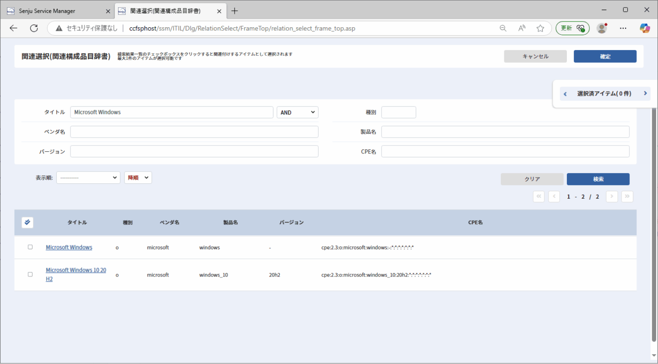Viewport: 658px width, 364px height.
Task: Go back with the browser back arrow
Action: [14, 28]
